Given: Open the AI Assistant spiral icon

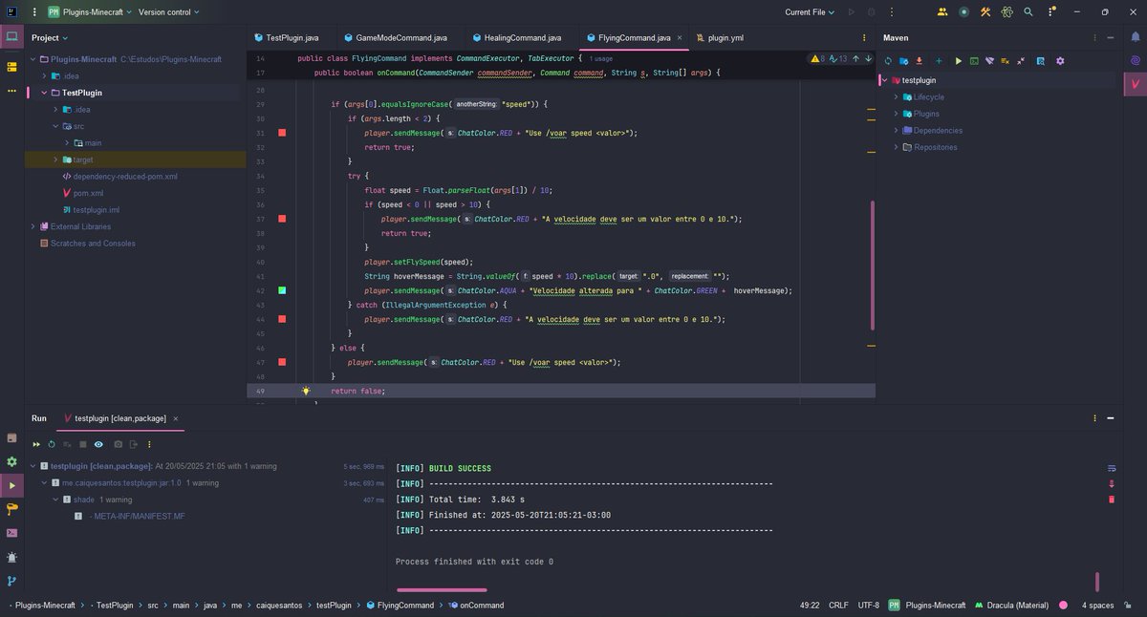Looking at the screenshot, I should [1135, 60].
